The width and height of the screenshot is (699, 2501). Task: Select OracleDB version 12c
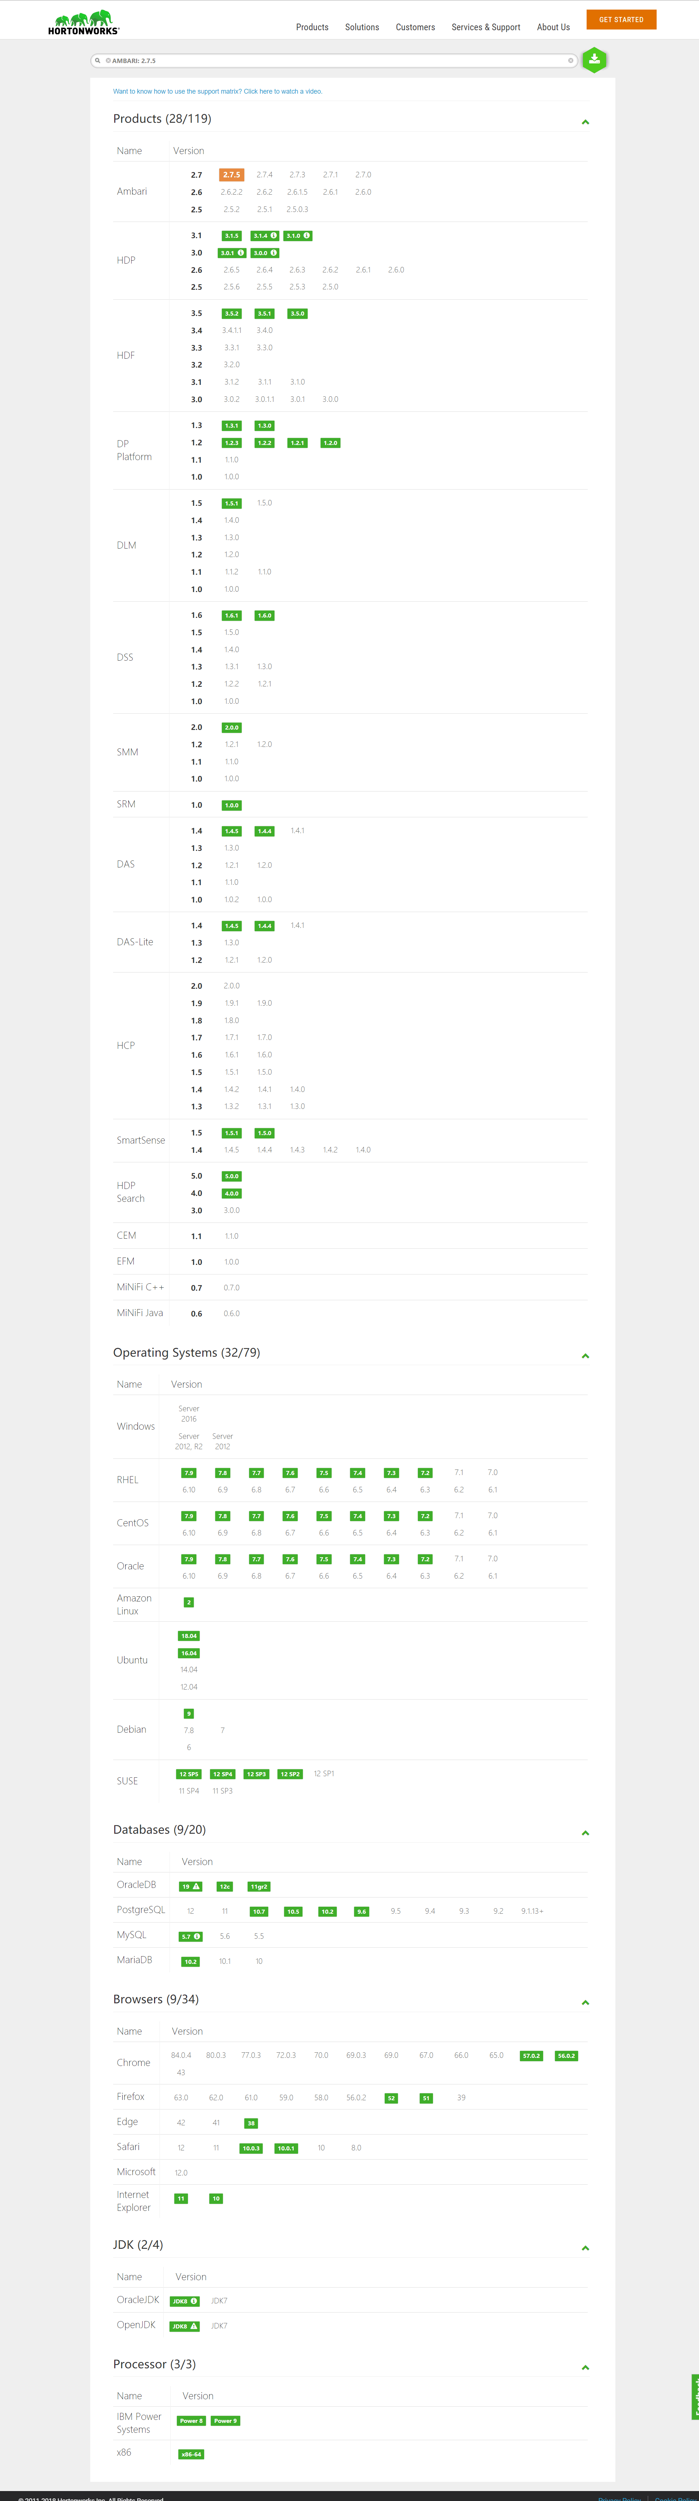[x=224, y=1886]
